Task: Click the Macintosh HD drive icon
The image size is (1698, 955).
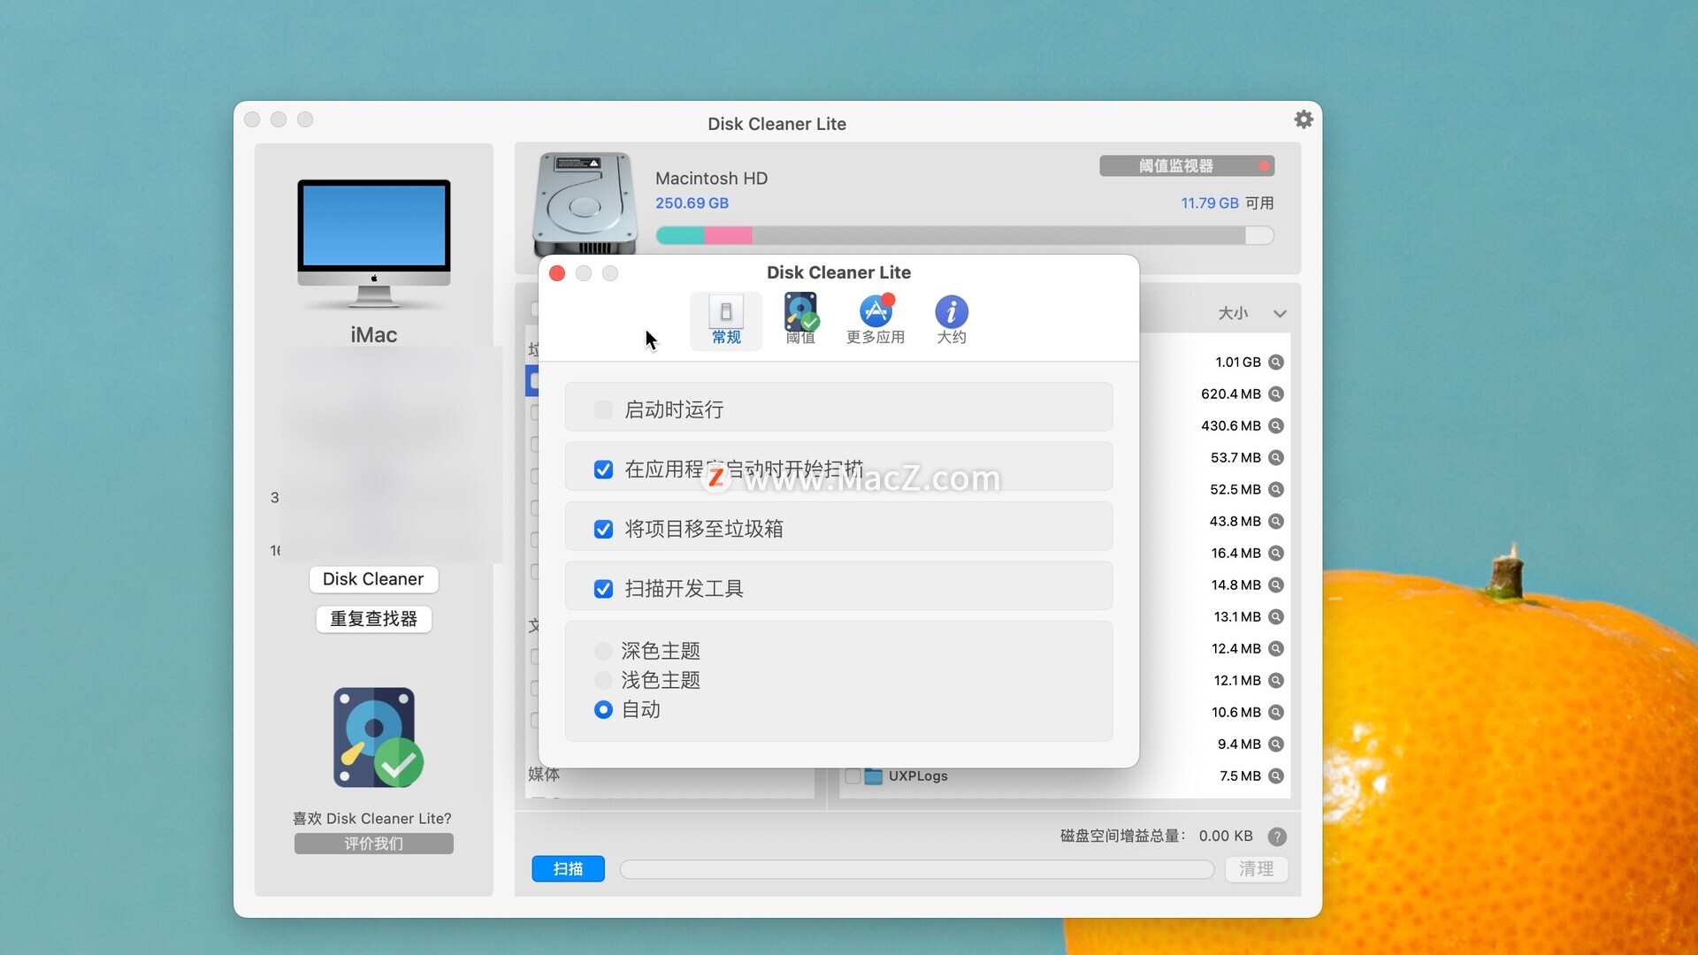Action: coord(585,204)
